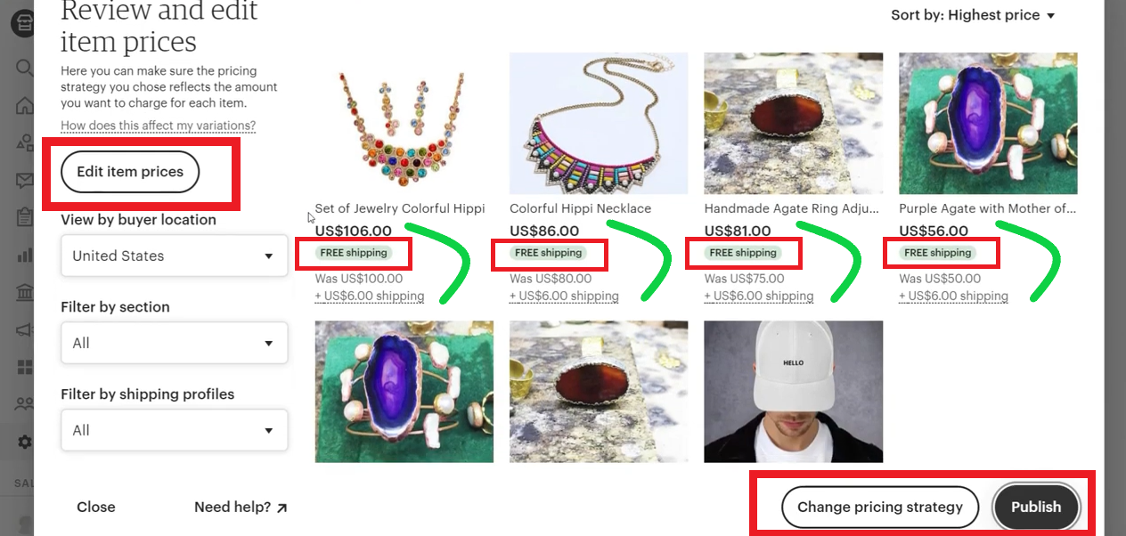Go to the home dashboard icon in sidebar
Viewport: 1126px width, 536px height.
(x=24, y=105)
